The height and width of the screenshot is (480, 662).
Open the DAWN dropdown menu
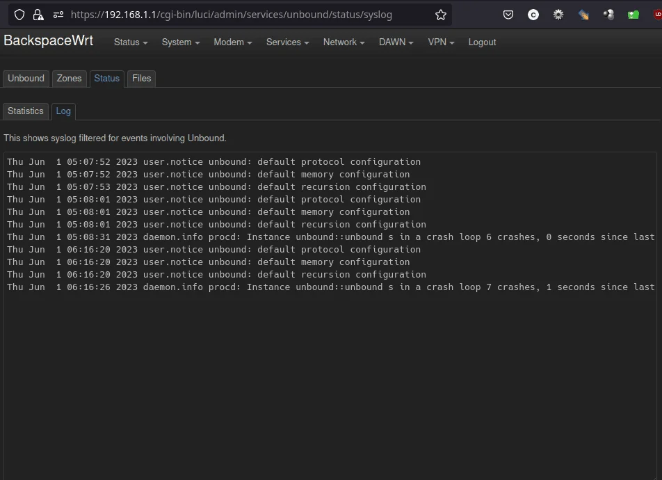396,42
